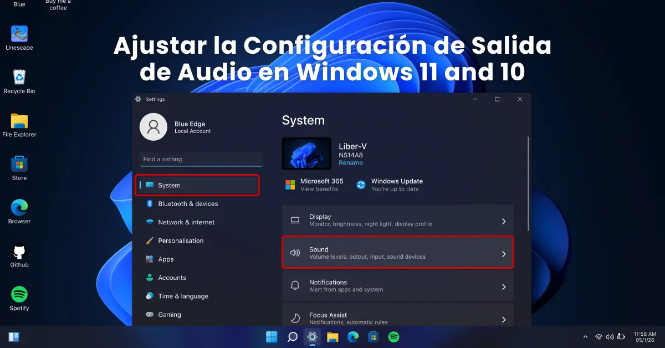This screenshot has height=348, width=665.
Task: Click the Liber-V desktop wallpaper thumbnail
Action: (307, 153)
